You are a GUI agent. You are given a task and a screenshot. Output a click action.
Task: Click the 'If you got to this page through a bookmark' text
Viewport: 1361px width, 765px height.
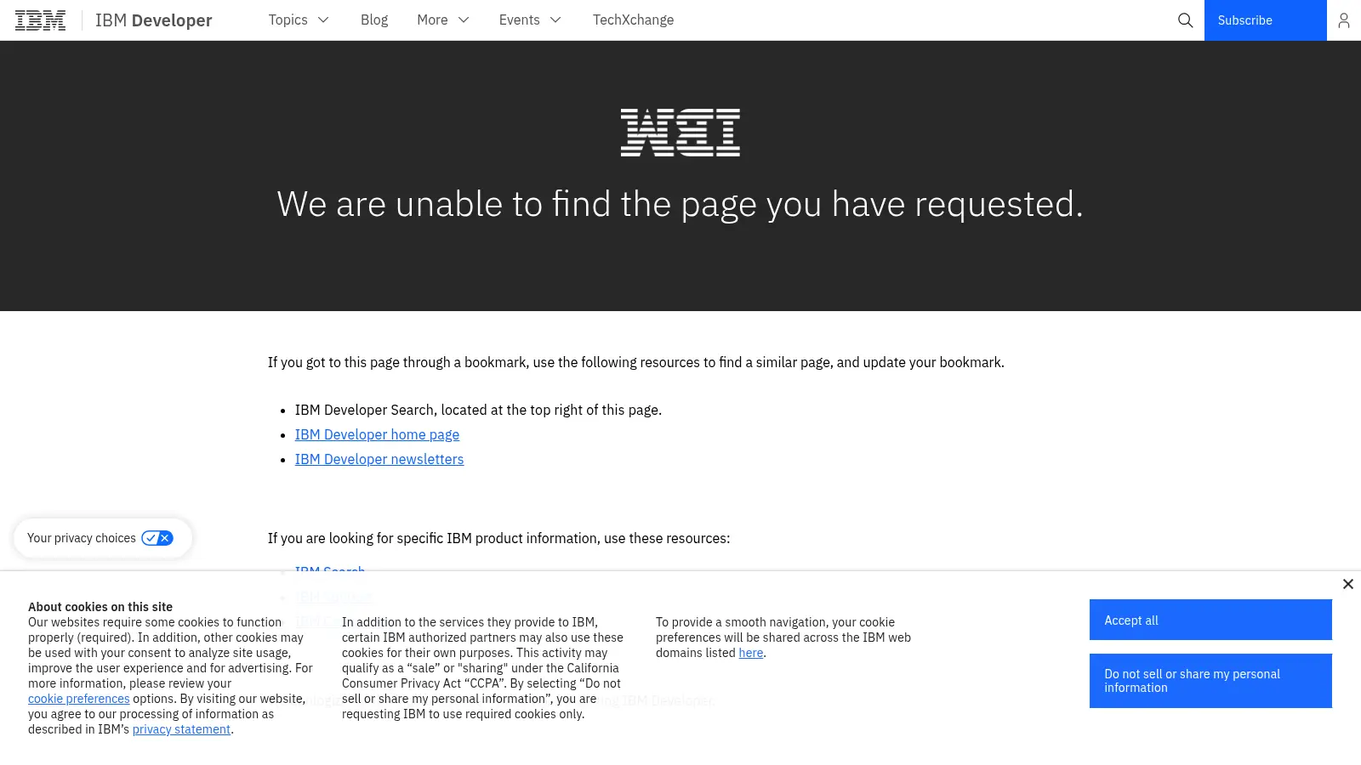click(636, 362)
